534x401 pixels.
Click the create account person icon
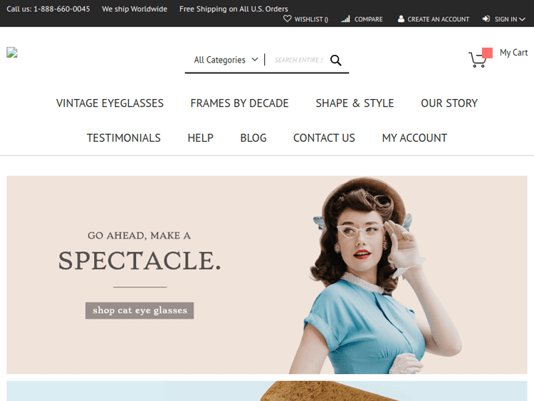[x=401, y=19]
